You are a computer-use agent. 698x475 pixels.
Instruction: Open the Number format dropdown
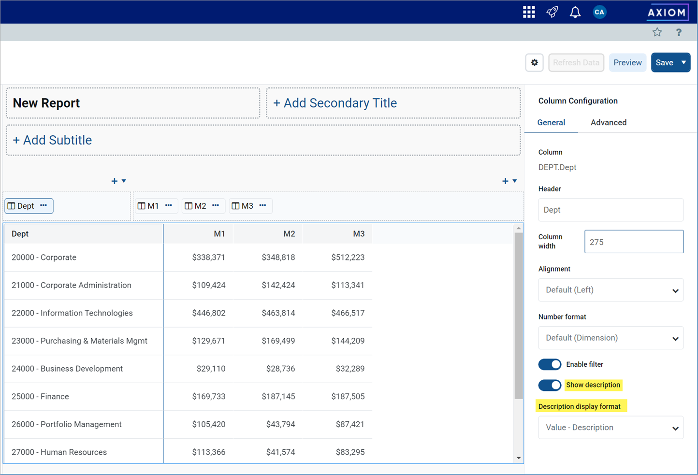pyautogui.click(x=611, y=338)
